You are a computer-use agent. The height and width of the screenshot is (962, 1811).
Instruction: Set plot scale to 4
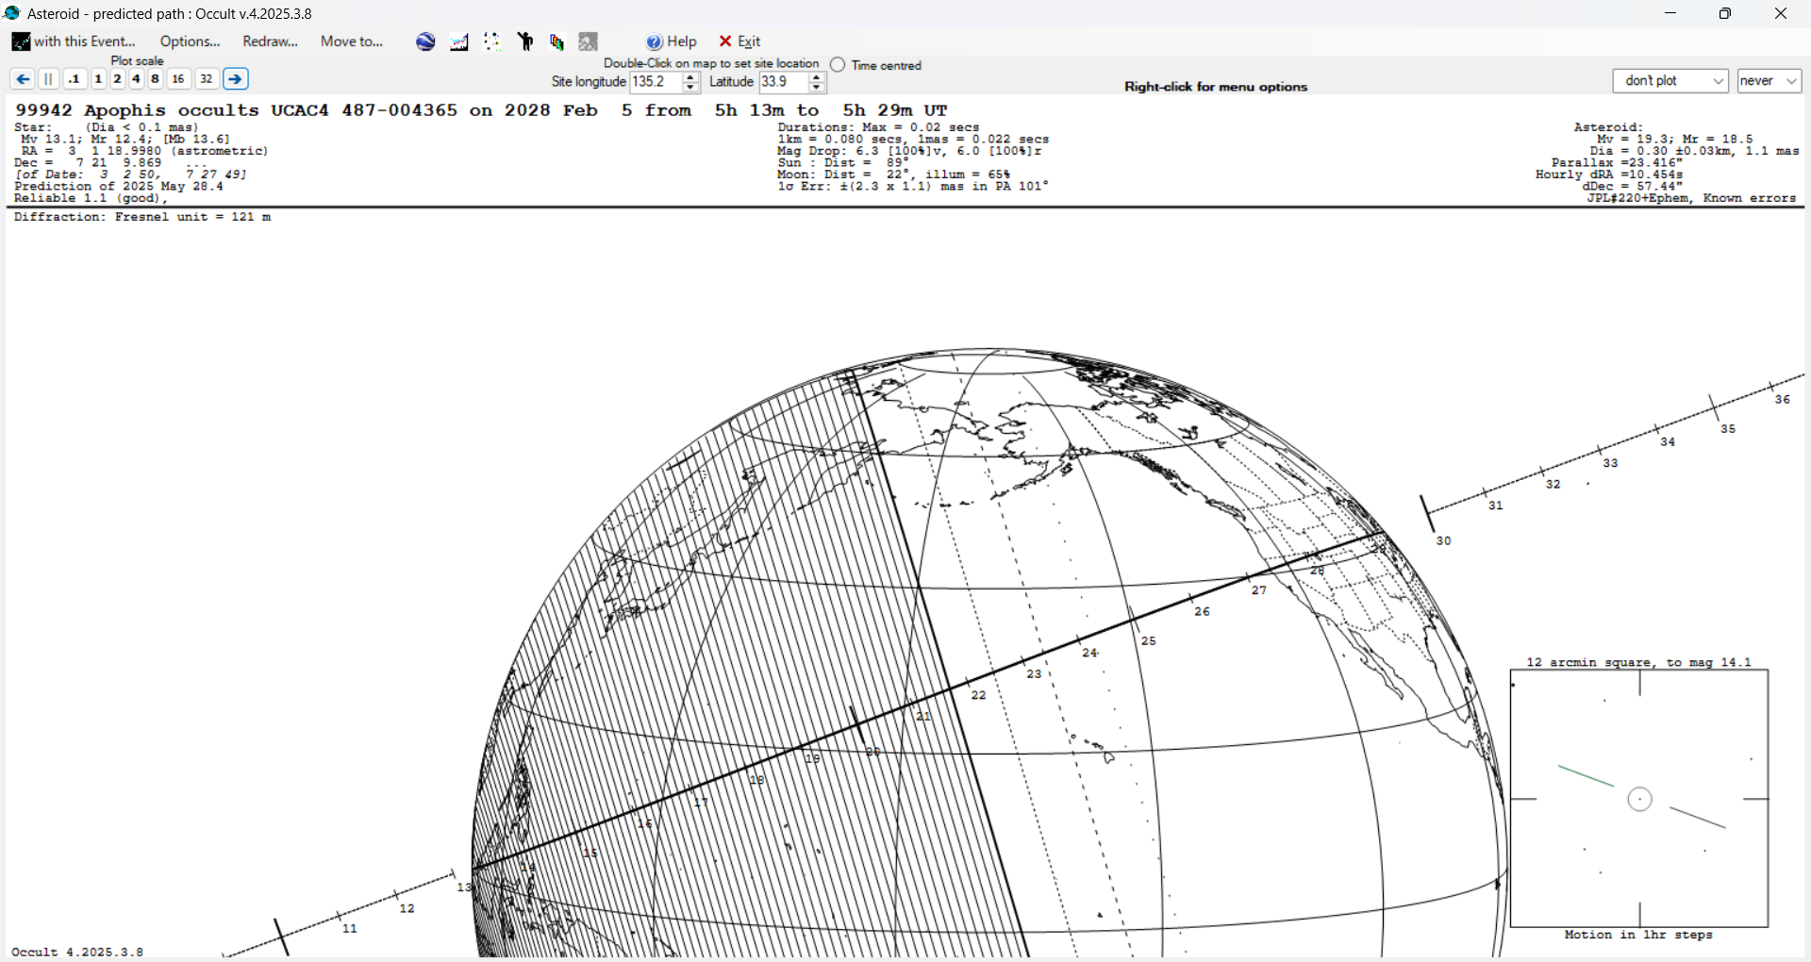coord(136,79)
